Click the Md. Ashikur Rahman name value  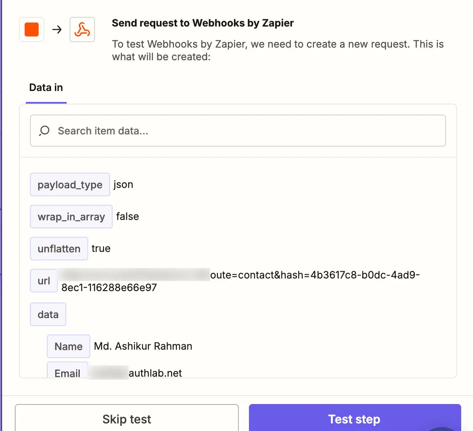[x=143, y=346]
